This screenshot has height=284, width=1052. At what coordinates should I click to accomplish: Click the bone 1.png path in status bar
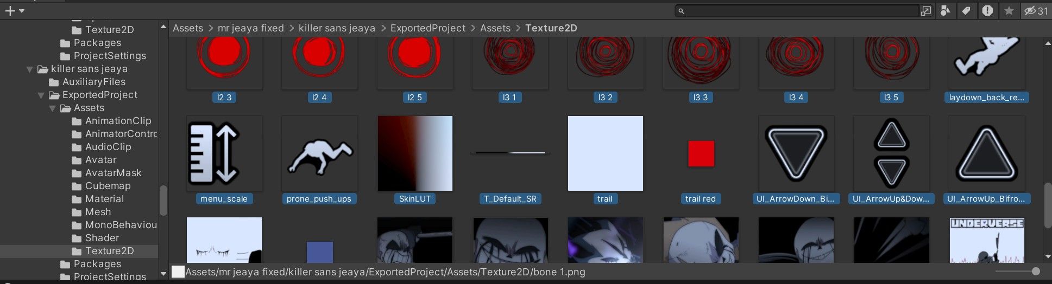pyautogui.click(x=385, y=272)
